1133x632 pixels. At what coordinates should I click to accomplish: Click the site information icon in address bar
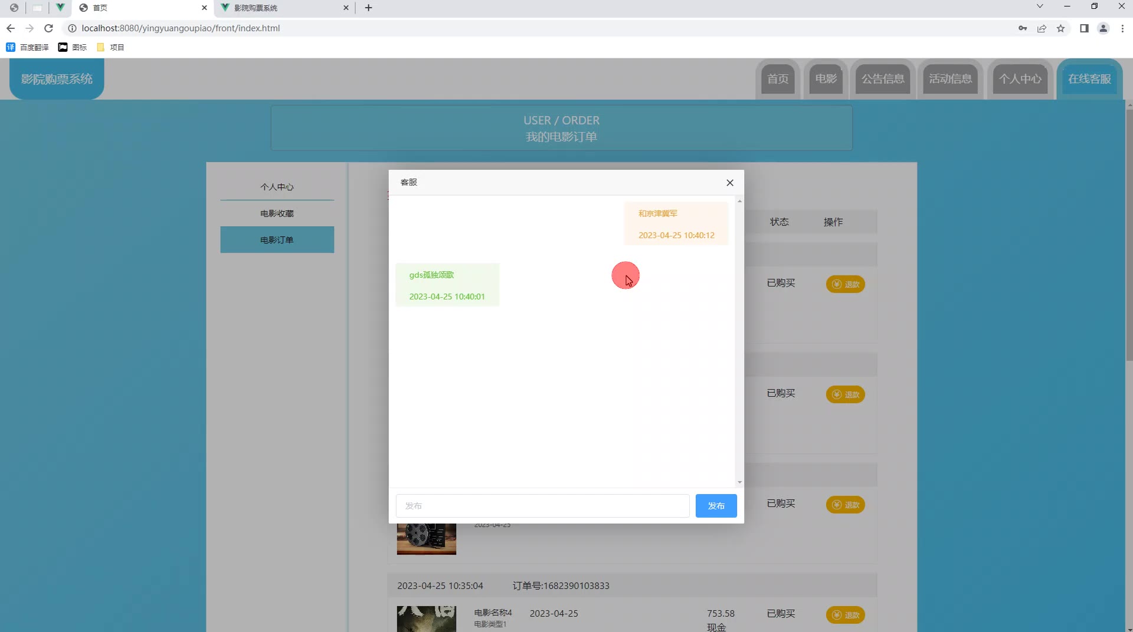(72, 28)
